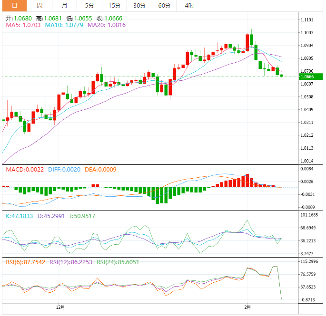Click the RSI(24) indicator label
326x316 pixels.
pyautogui.click(x=118, y=262)
